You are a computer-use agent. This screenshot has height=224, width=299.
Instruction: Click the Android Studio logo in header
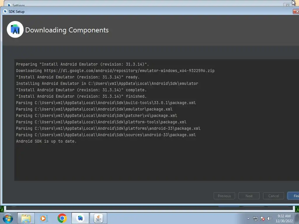click(x=15, y=29)
